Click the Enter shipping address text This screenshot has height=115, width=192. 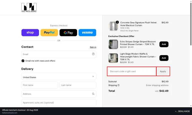pos(157,85)
